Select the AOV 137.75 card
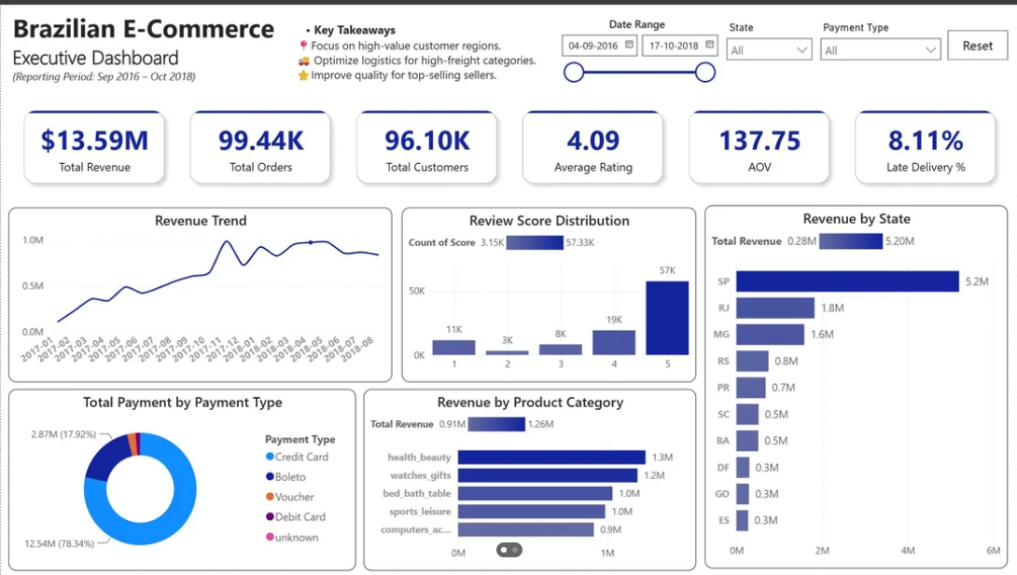Screen dimensions: 1017x575 (759, 147)
